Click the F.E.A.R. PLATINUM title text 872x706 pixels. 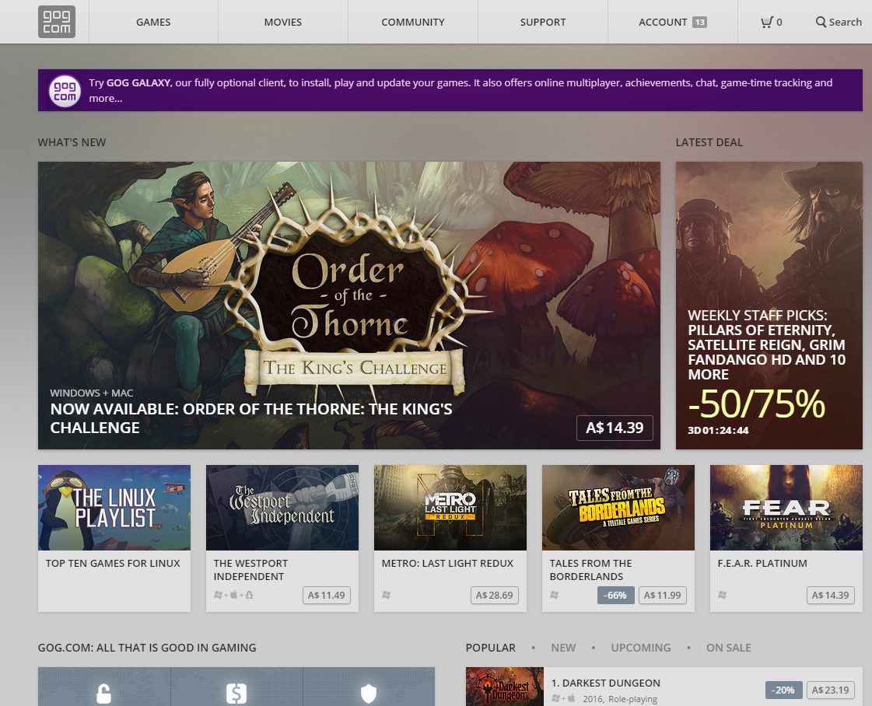tap(762, 563)
